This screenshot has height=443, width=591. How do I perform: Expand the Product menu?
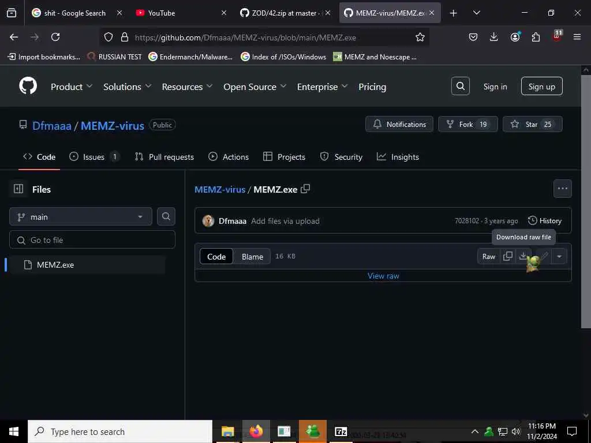tap(71, 87)
